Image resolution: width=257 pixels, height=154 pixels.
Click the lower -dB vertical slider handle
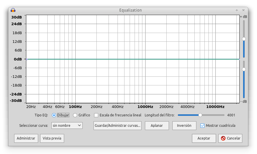(x=244, y=69)
